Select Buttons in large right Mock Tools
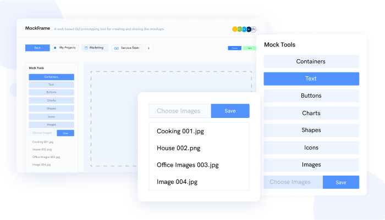The image size is (385, 220). coord(311,96)
